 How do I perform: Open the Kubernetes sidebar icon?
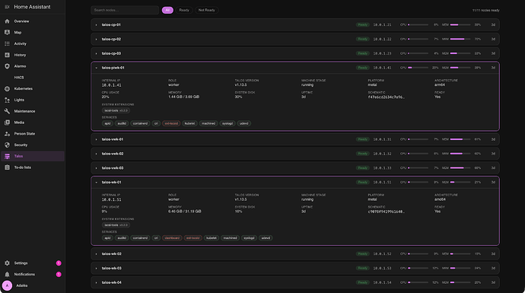(x=7, y=89)
